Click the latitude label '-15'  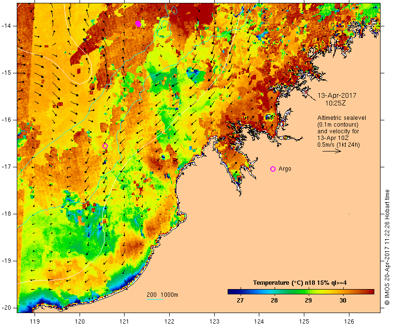pyautogui.click(x=6, y=73)
